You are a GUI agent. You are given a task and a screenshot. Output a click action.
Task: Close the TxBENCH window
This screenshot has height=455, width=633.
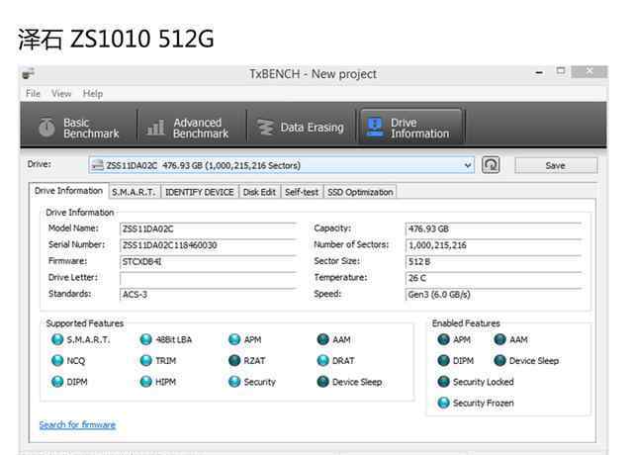(x=589, y=71)
